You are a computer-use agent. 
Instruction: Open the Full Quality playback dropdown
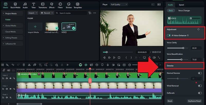(119, 4)
